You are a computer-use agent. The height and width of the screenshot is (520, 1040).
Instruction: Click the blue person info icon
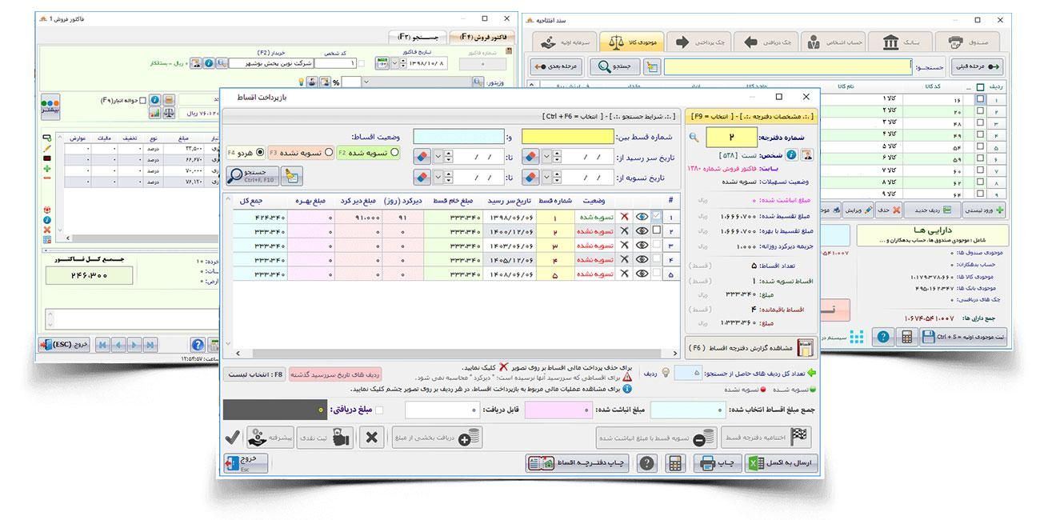coord(791,154)
